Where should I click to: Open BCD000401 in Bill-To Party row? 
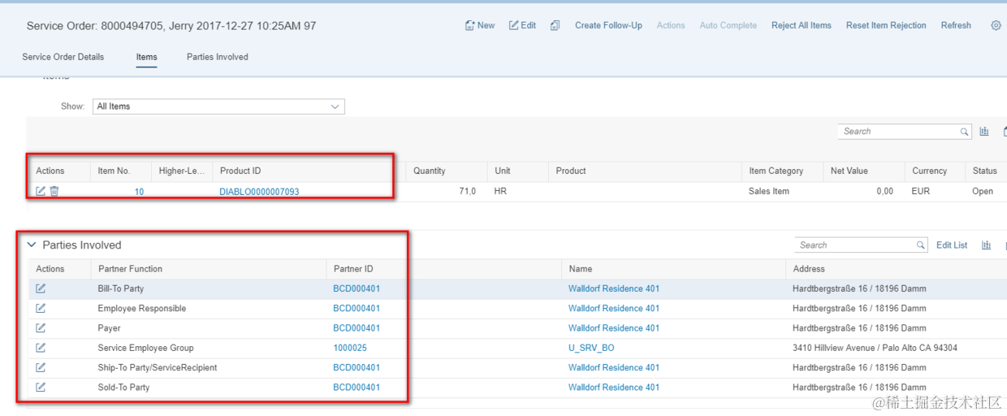(357, 288)
